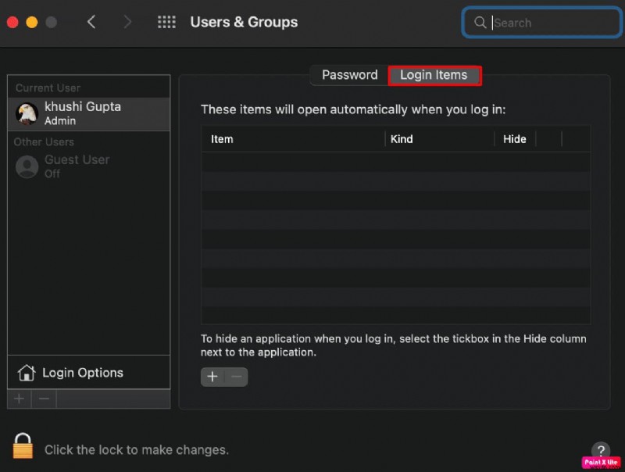Viewport: 625px width, 472px height.
Task: Click khushi Gupta's eagle avatar
Action: 27,113
